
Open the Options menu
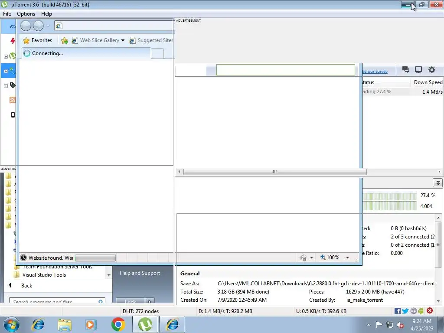pos(26,14)
